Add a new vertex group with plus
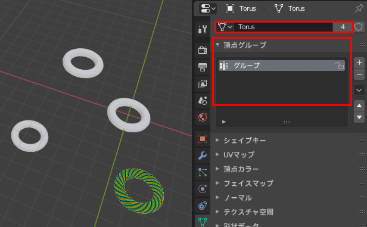 [x=359, y=63]
